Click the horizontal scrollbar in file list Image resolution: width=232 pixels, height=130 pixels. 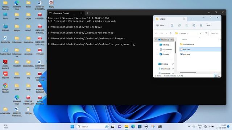(188, 73)
